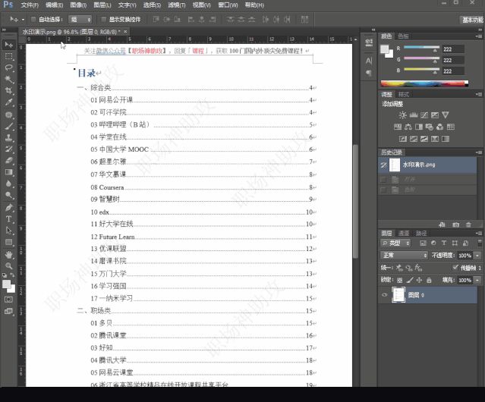Image resolution: width=485 pixels, height=402 pixels.
Task: Click the R channel slider
Action: click(421, 49)
